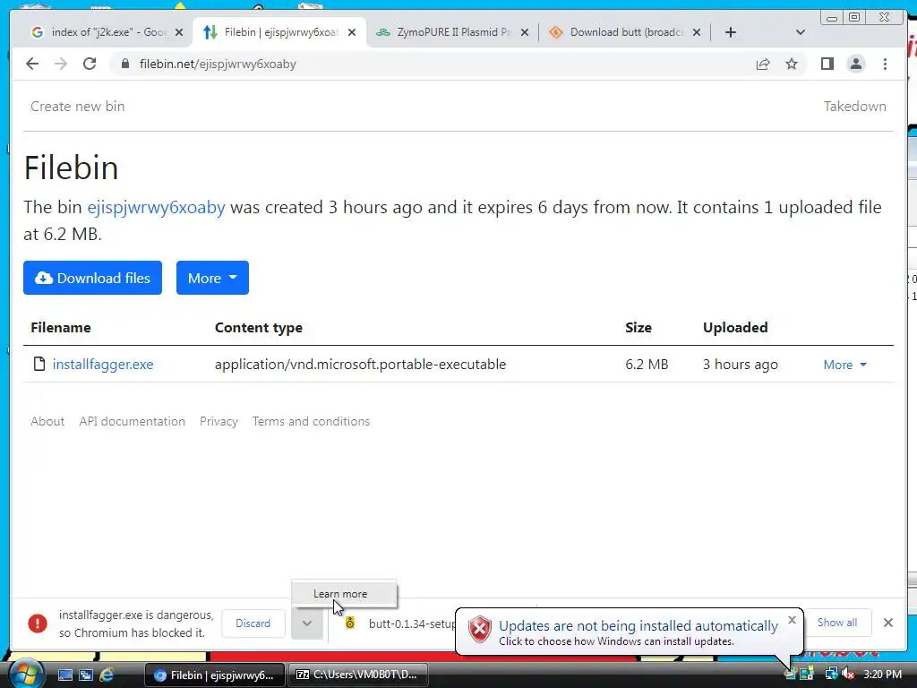Expand the tab search chevron
This screenshot has width=917, height=688.
click(801, 32)
